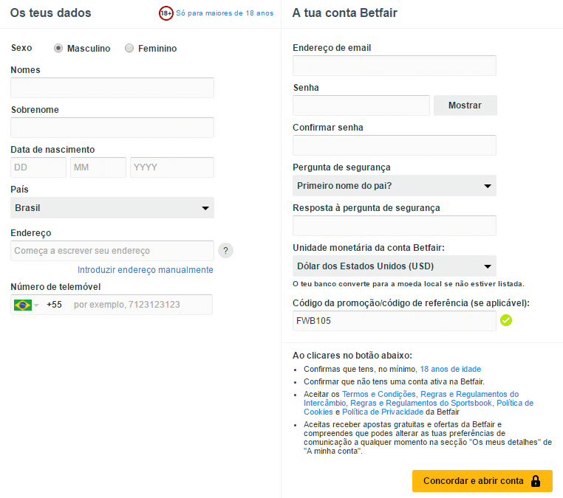The image size is (563, 498).
Task: Toggle password visibility with Mostrar
Action: (465, 106)
